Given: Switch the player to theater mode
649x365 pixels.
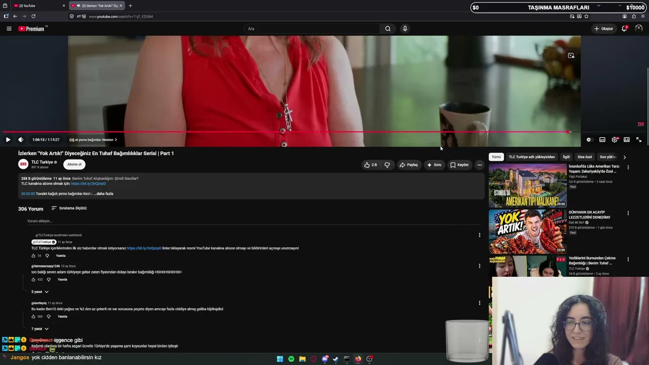Looking at the screenshot, I should 627,140.
